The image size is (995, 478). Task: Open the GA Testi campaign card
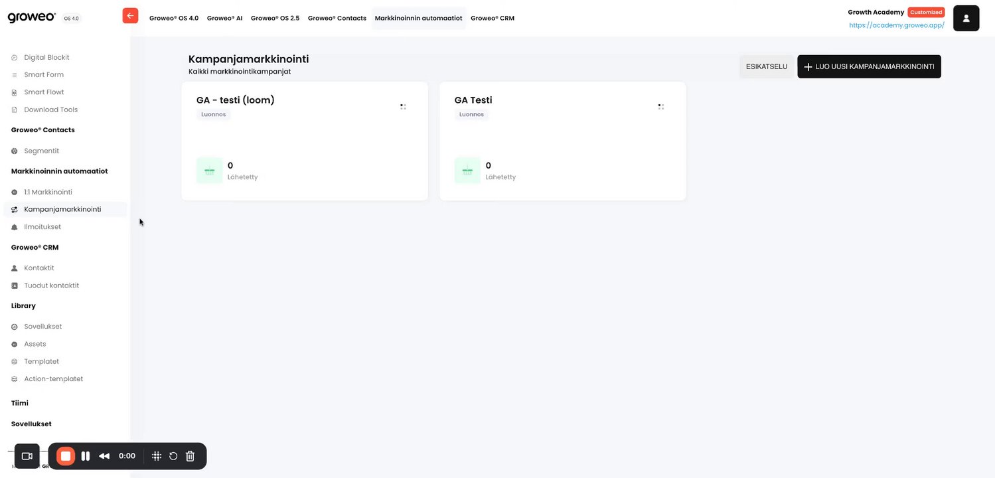tap(562, 141)
